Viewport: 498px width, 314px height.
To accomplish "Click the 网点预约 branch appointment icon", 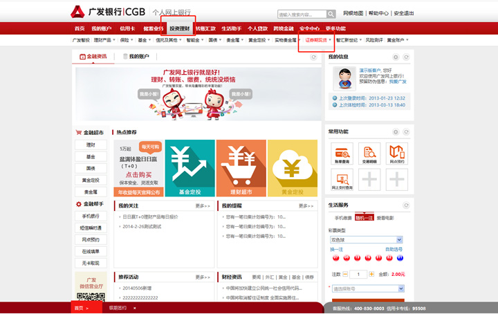I will click(396, 154).
